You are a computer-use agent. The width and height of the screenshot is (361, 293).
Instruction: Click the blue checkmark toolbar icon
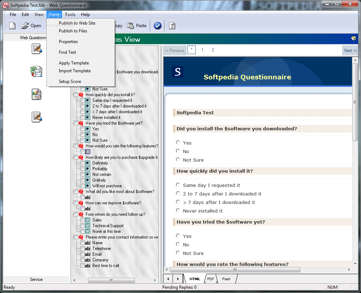pyautogui.click(x=158, y=26)
